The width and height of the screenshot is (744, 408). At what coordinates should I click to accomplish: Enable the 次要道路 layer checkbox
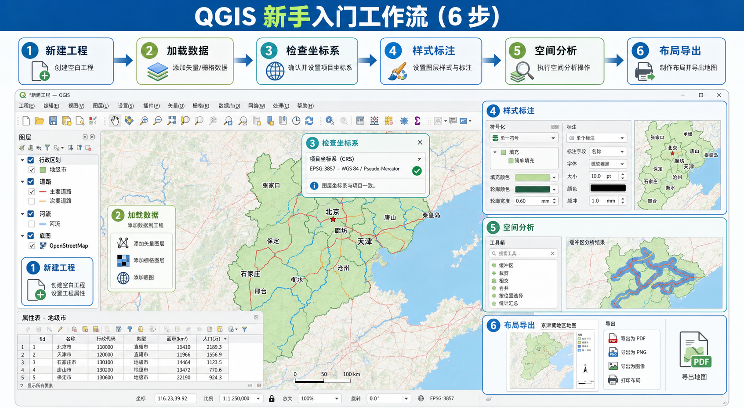pyautogui.click(x=32, y=201)
